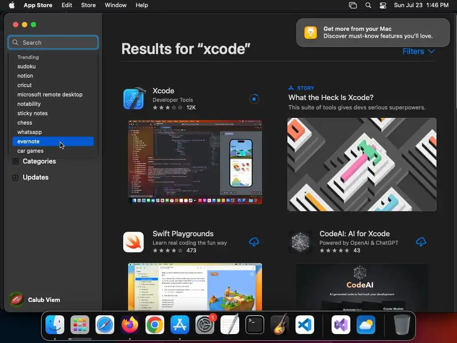Open the Swift Playgrounds app icon
The width and height of the screenshot is (457, 343).
pos(133,242)
